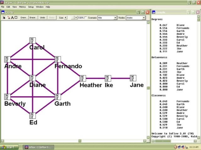
Task: Click the 0.111 Jane degrees row
Action: (x=171, y=52)
